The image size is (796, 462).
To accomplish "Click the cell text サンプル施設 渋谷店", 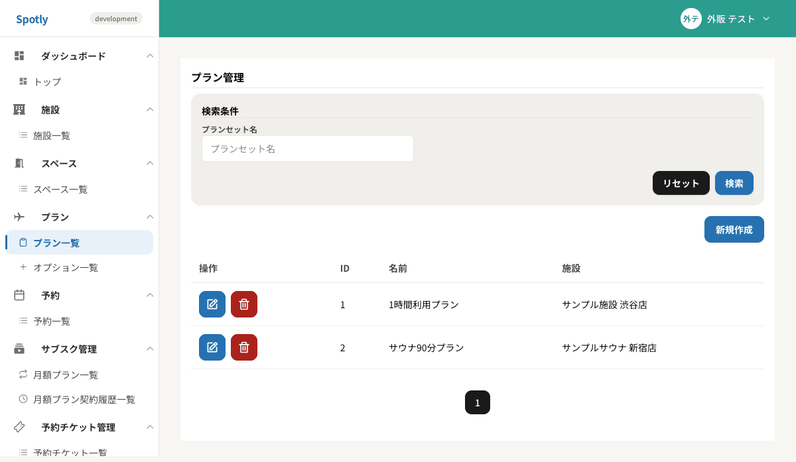I will (x=604, y=304).
